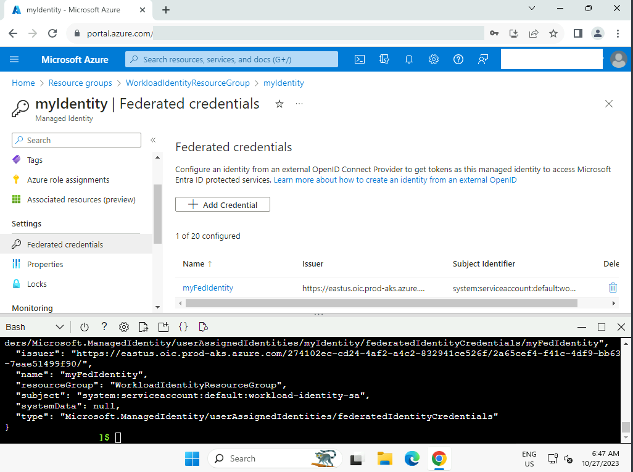633x472 pixels.
Task: Open the Windows Start menu
Action: click(192, 458)
